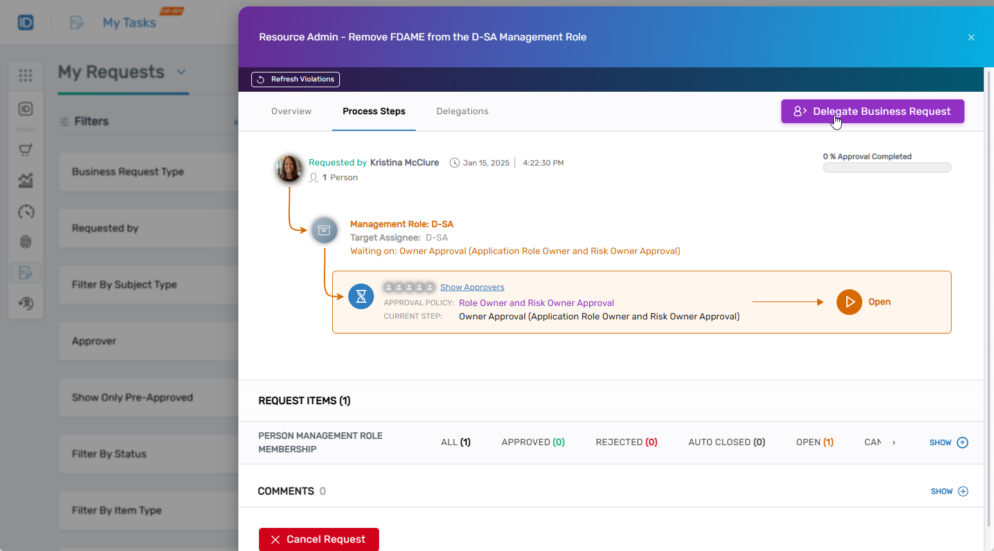
Task: Click the Delegate Business Request button
Action: pyautogui.click(x=872, y=112)
